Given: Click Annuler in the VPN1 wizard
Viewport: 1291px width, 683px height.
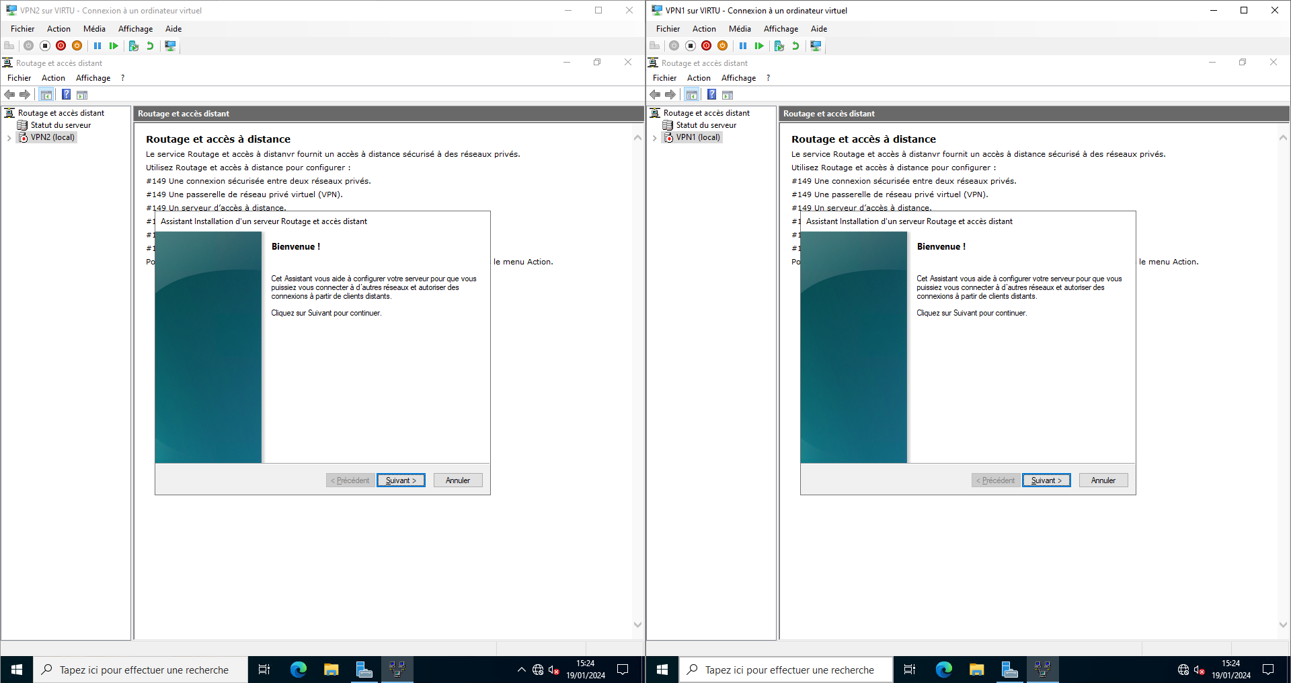Looking at the screenshot, I should pos(1103,480).
